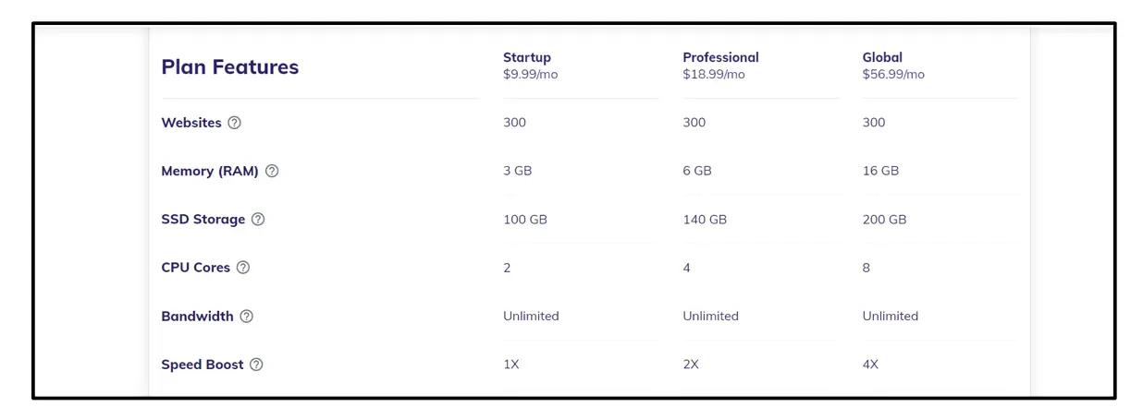
Task: Click the Plan Features title
Action: (230, 66)
